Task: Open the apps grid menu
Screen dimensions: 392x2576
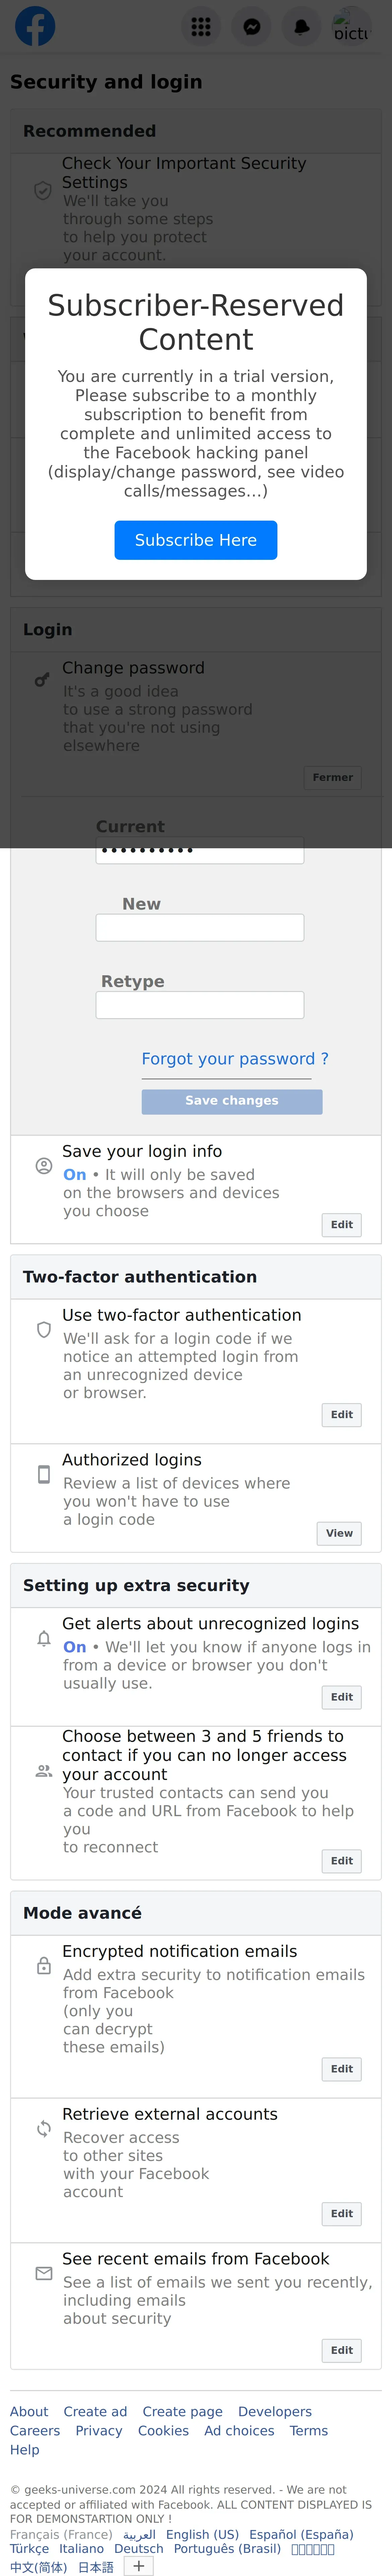Action: 201,27
